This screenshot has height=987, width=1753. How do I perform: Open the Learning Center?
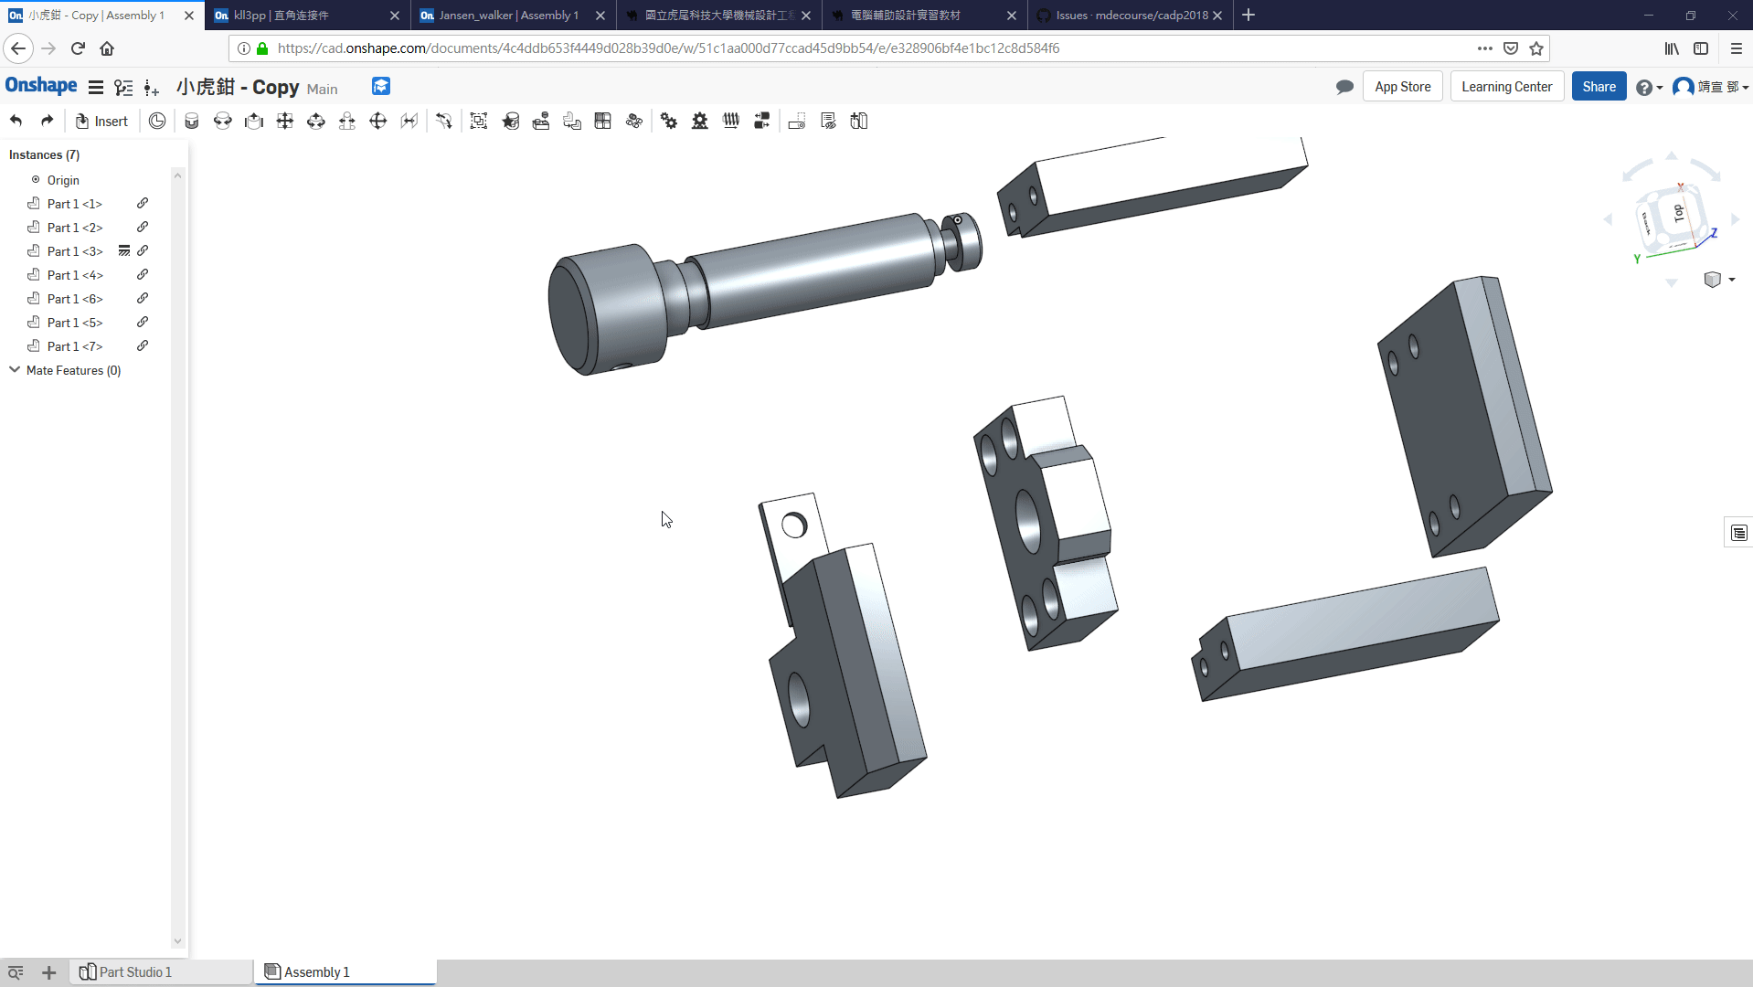pos(1506,87)
